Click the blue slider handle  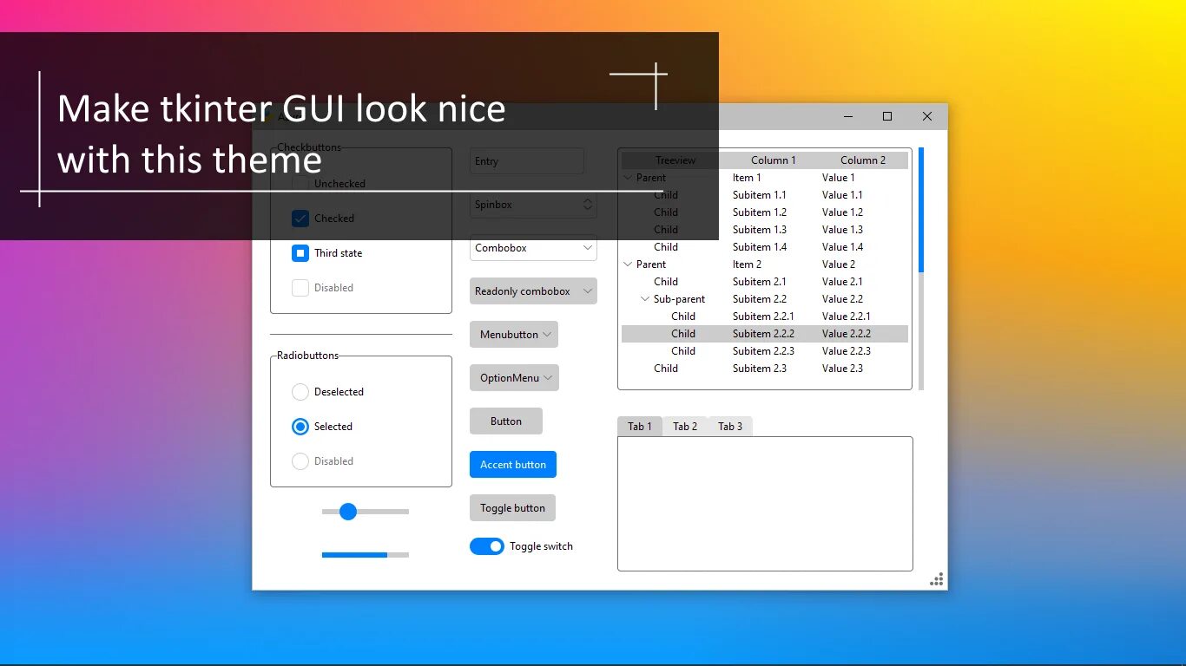click(x=348, y=512)
